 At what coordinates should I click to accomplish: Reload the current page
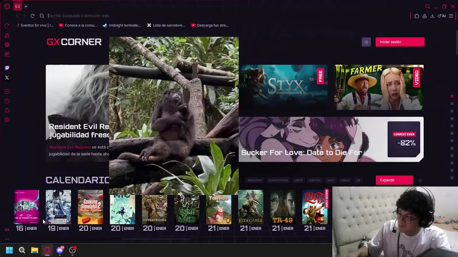[32, 16]
